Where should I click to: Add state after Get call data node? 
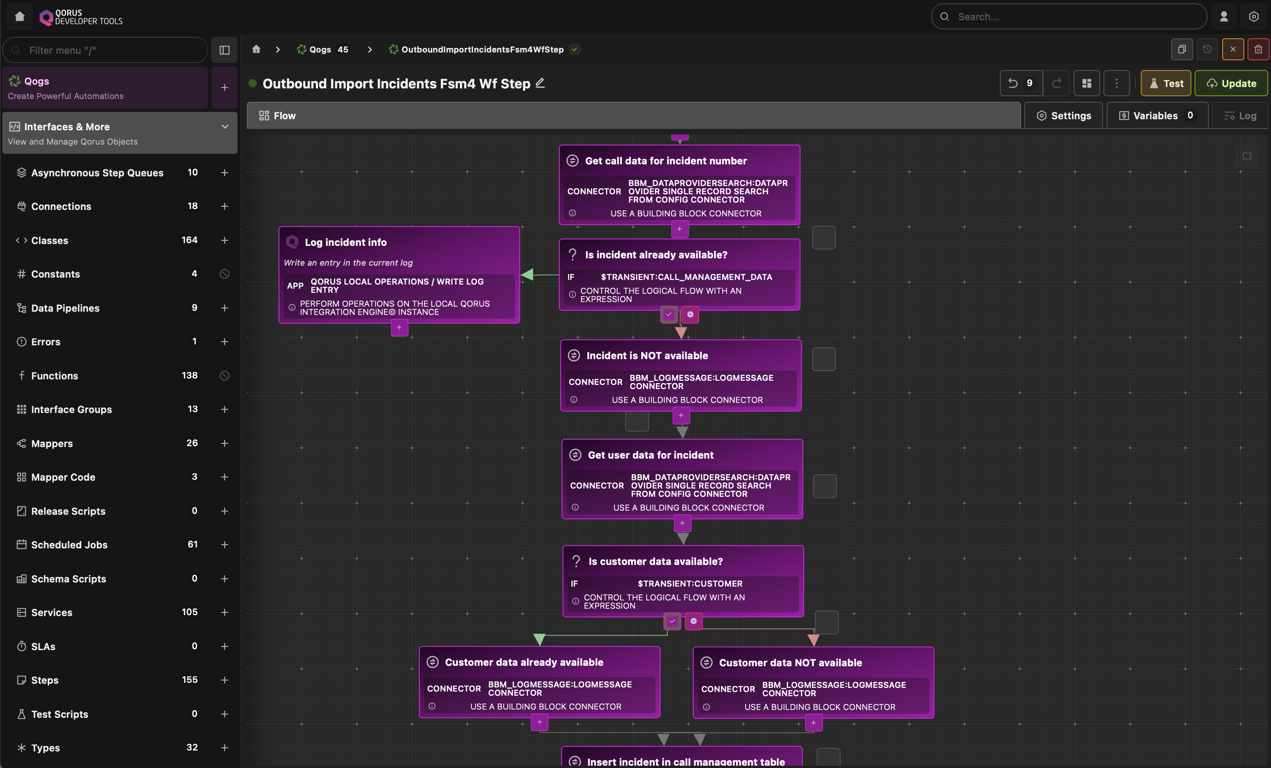680,229
